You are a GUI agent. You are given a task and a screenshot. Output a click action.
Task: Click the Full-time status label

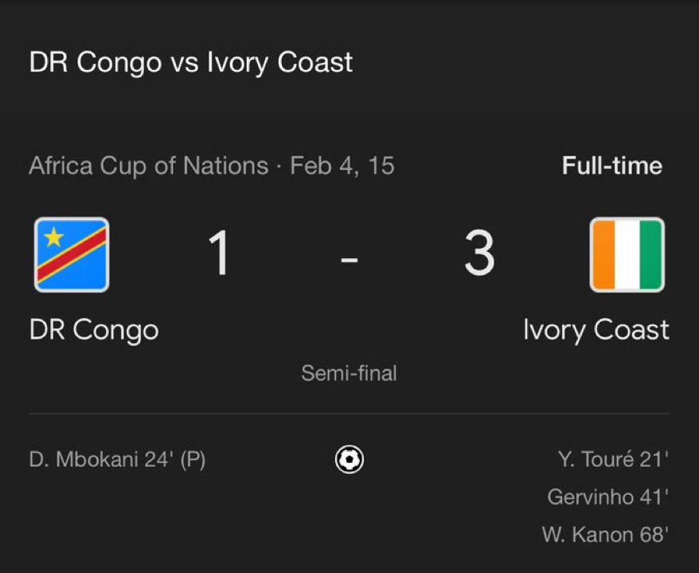click(612, 166)
